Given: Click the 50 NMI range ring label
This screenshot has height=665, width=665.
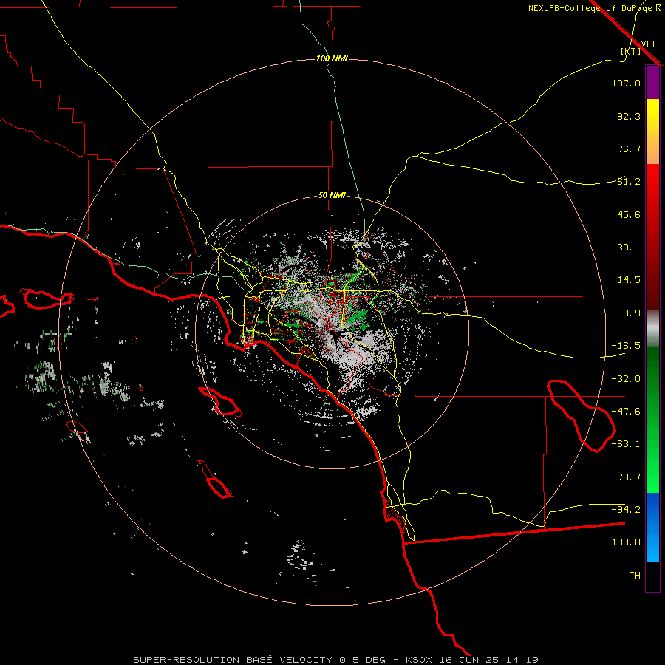Looking at the screenshot, I should click(x=332, y=196).
